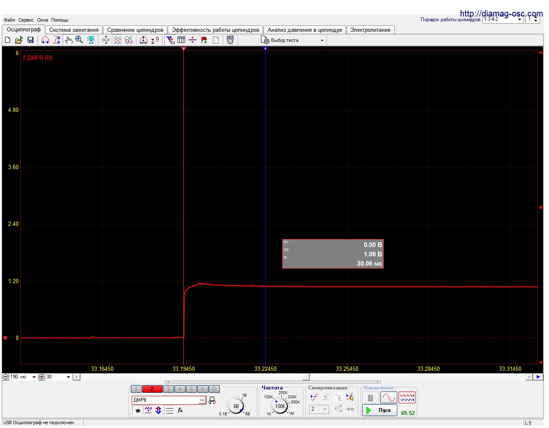This screenshot has height=428, width=549.
Task: Toggle channel 5 button
Action: (191, 389)
